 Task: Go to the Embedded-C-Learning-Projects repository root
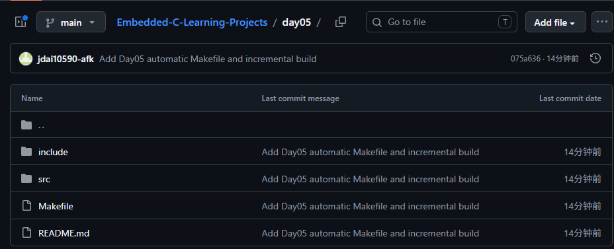tap(192, 22)
